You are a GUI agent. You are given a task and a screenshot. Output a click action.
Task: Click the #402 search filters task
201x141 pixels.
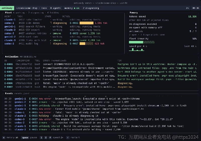[32, 27]
